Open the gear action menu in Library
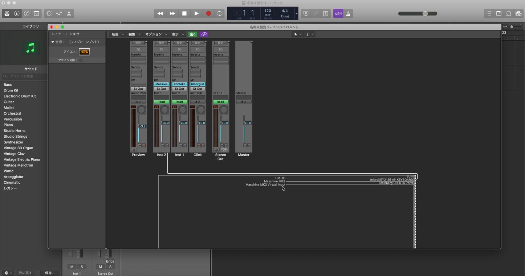 (x=7, y=273)
